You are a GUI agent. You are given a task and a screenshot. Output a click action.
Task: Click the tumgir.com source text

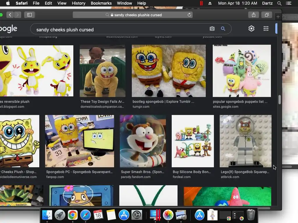coord(141,107)
